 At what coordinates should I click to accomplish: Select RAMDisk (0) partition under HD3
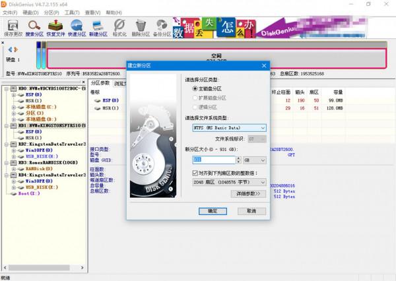click(x=39, y=169)
